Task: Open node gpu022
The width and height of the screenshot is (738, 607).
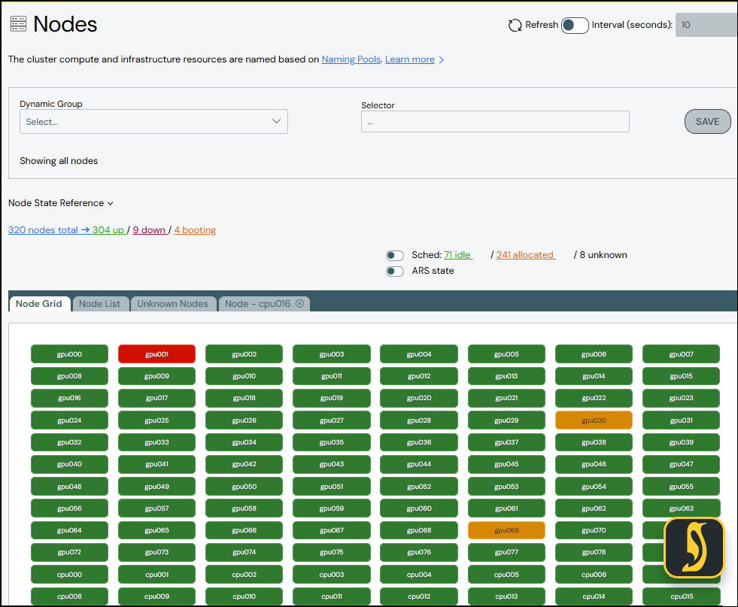Action: point(594,398)
